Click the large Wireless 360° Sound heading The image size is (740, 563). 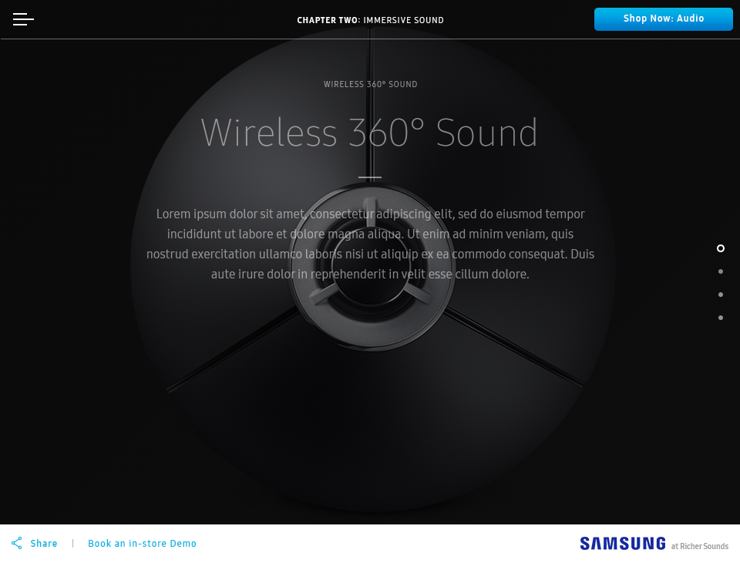369,133
